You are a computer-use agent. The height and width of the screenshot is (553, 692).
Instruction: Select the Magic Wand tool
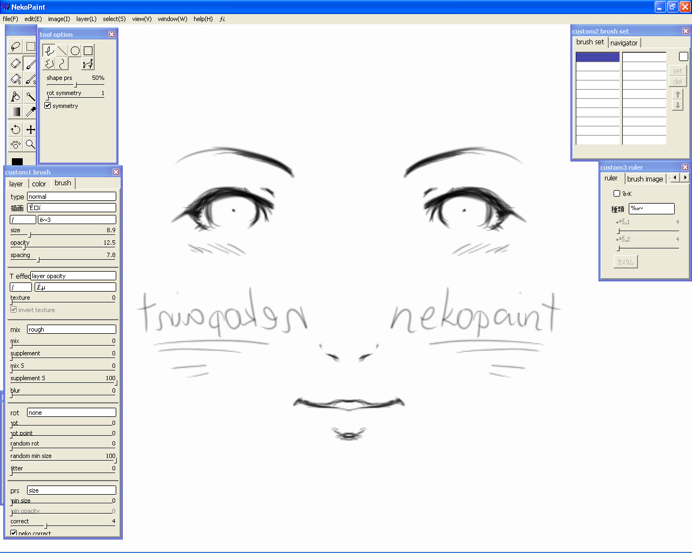pyautogui.click(x=30, y=96)
